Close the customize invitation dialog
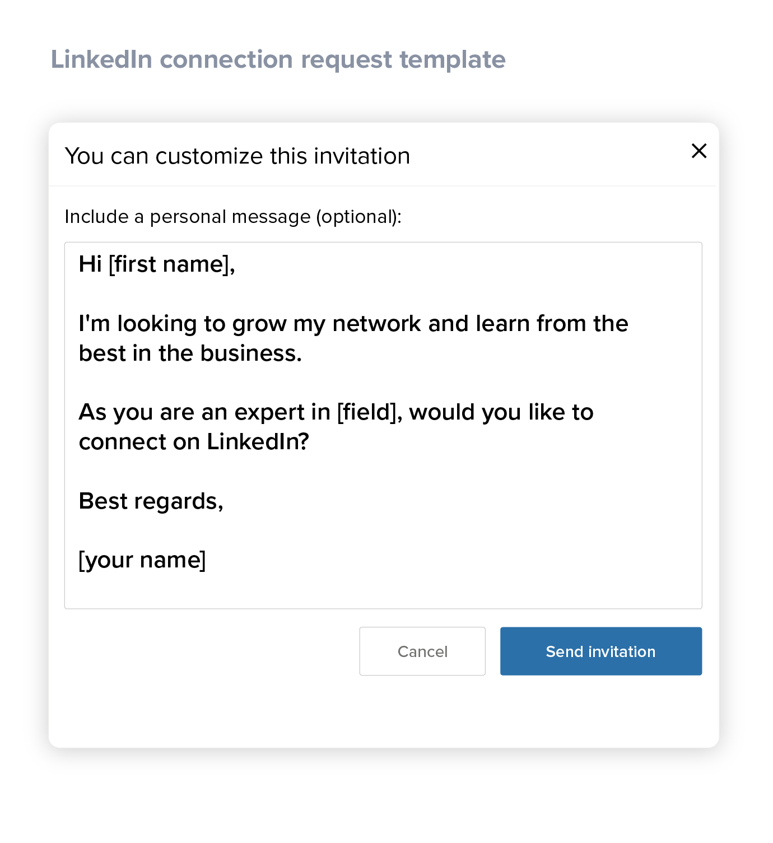773x843 pixels. click(699, 151)
